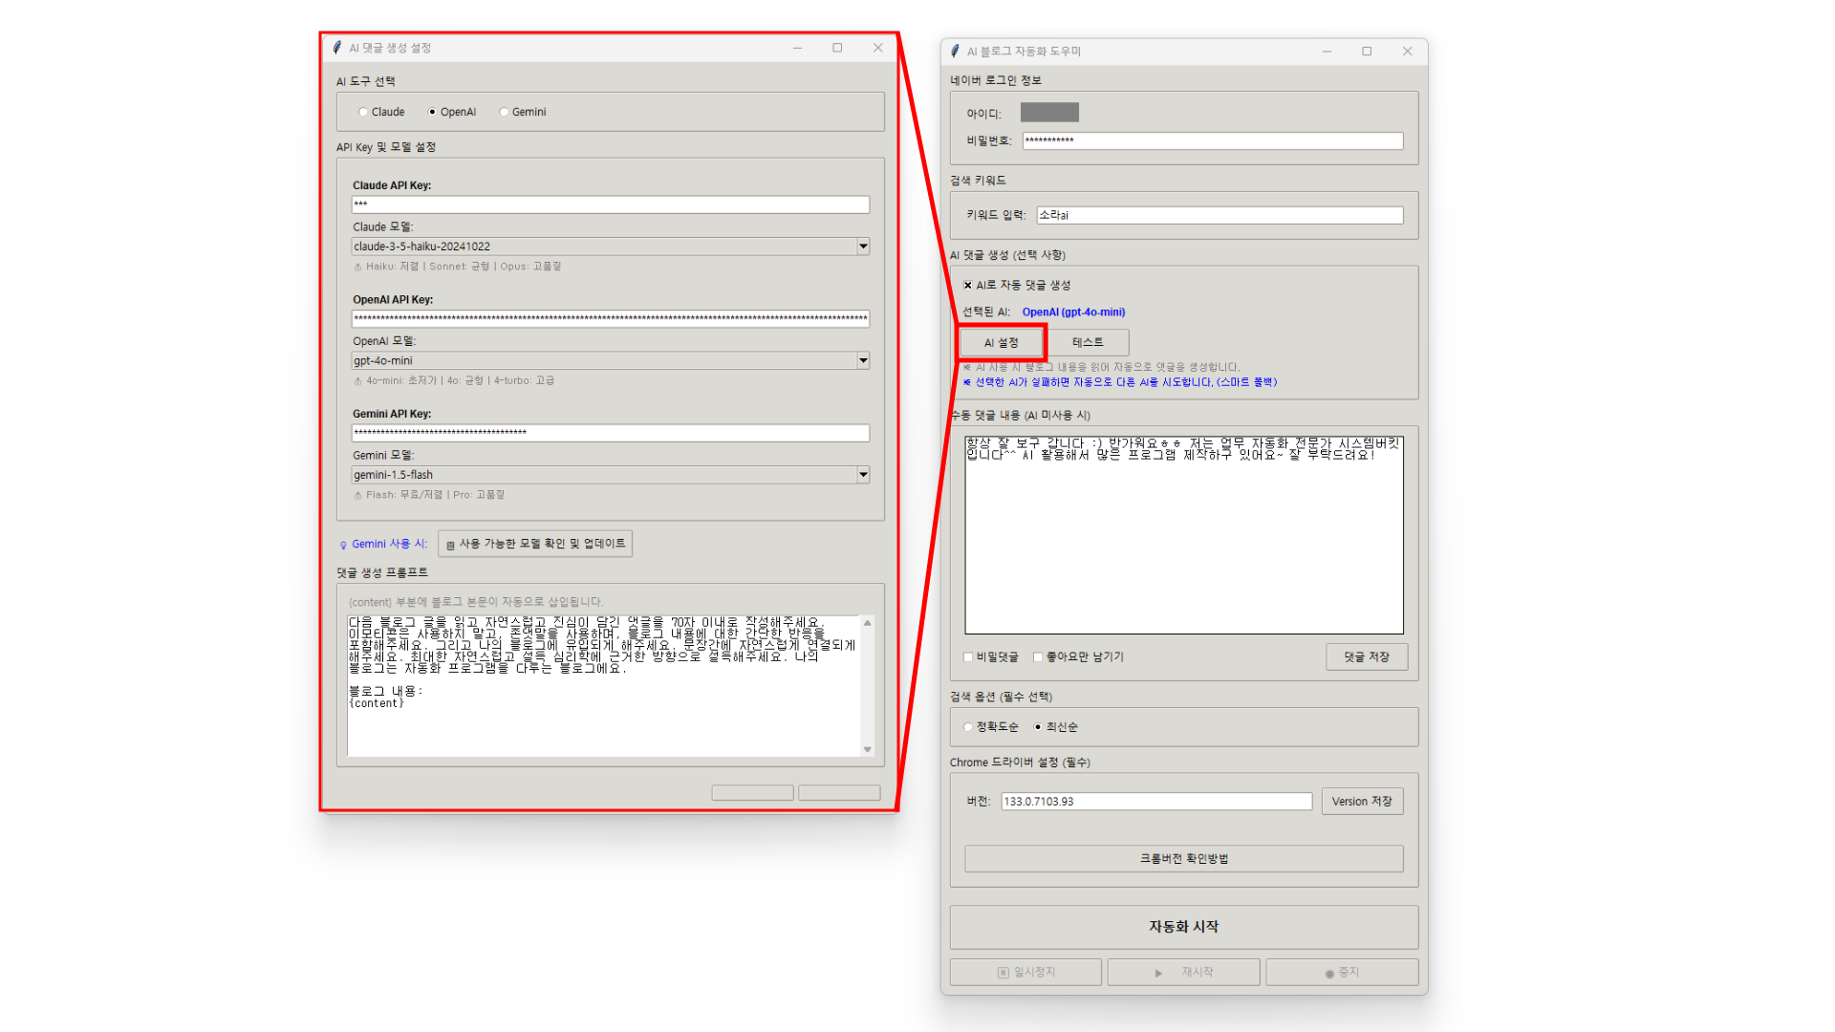Open 크롬버전 확인방법 button
1835x1032 pixels.
click(x=1183, y=858)
